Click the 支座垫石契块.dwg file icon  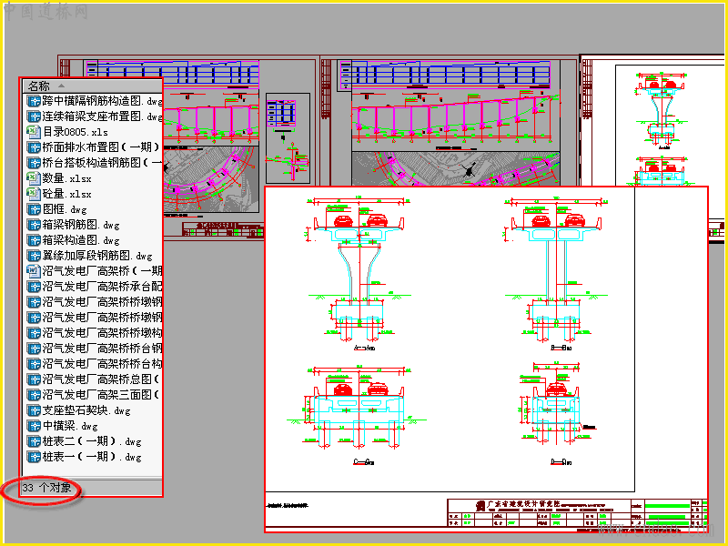pos(34,410)
